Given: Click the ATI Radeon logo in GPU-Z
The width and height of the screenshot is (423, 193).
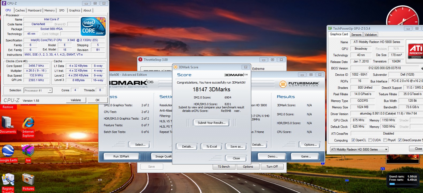Looking at the screenshot, I should 416,51.
